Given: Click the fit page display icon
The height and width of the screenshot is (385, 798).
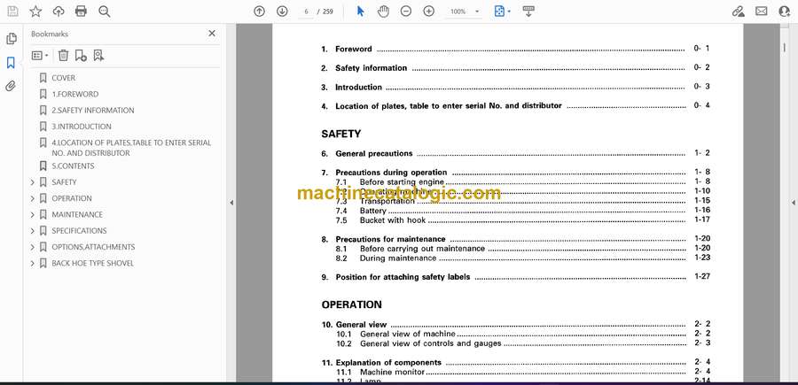Looking at the screenshot, I should [x=499, y=12].
